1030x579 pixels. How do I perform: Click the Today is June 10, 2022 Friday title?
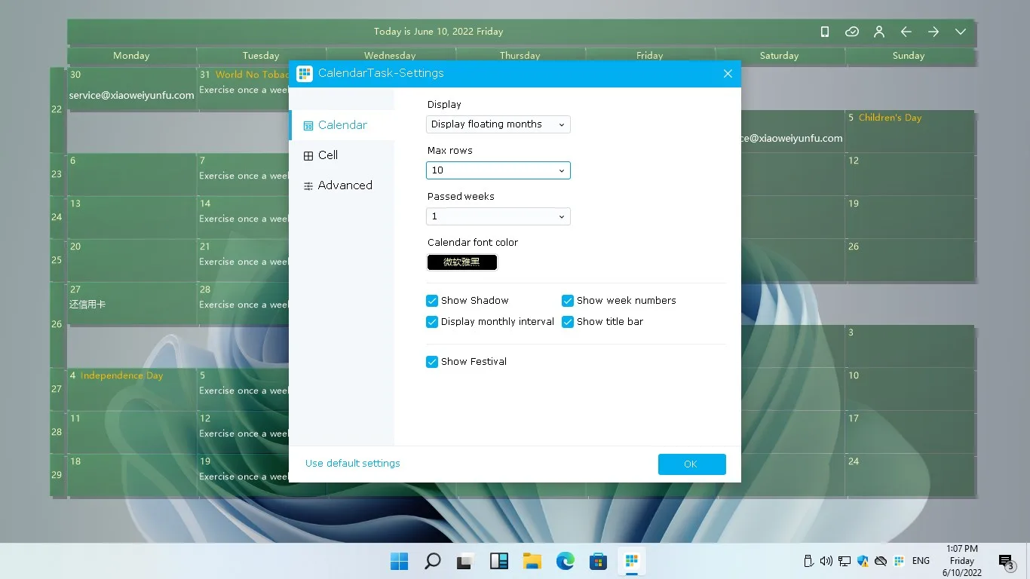[x=438, y=32]
